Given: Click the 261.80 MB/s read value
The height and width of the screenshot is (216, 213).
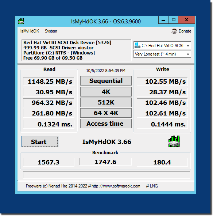Looking at the screenshot, I should click(x=49, y=113).
